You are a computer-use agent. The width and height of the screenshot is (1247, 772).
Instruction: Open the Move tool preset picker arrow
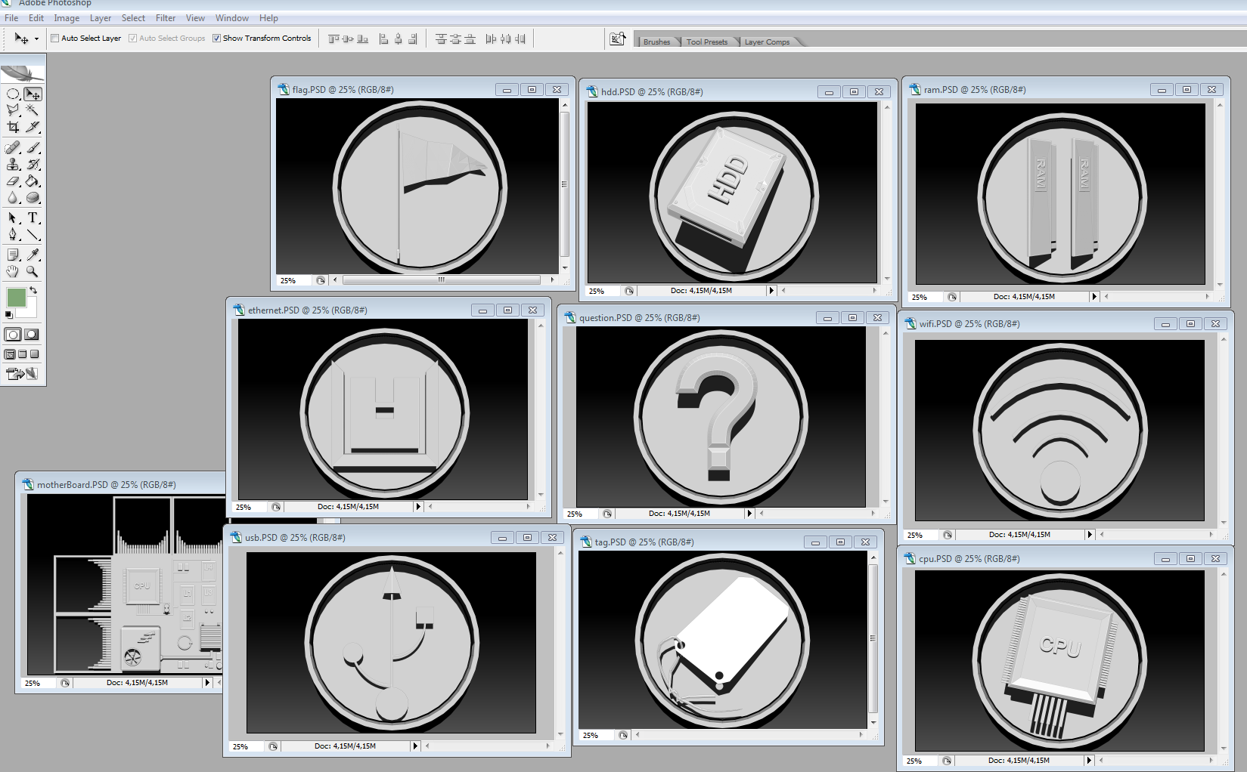[36, 39]
